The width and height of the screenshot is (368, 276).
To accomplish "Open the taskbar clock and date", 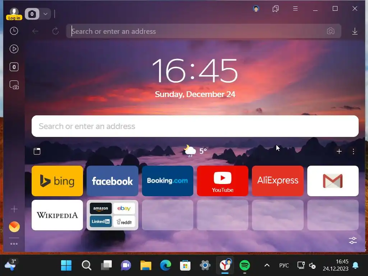I will 336,265.
